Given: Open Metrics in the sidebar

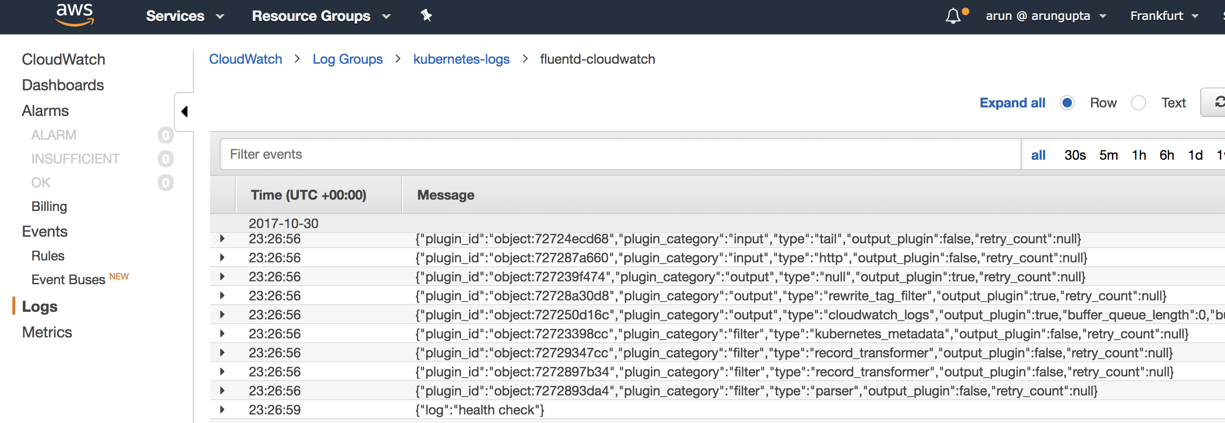Looking at the screenshot, I should click(x=47, y=332).
